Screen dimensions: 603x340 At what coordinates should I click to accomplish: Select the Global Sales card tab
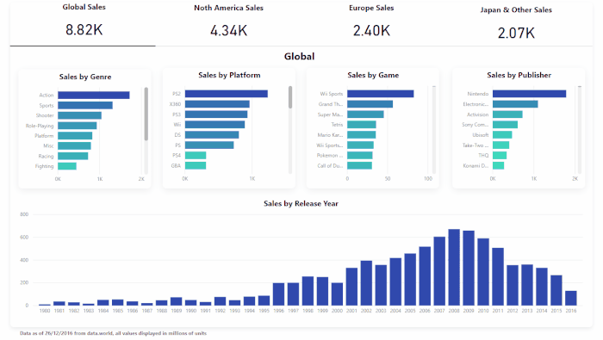(x=83, y=22)
